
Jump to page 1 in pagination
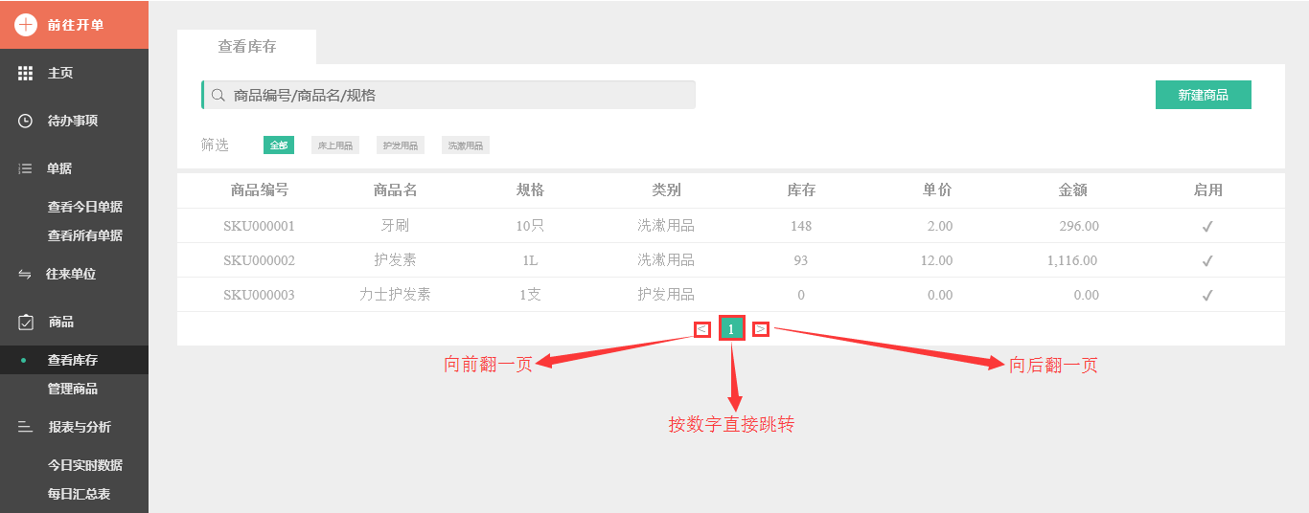[x=731, y=328]
